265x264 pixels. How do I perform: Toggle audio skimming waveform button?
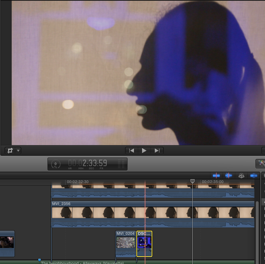229,176
